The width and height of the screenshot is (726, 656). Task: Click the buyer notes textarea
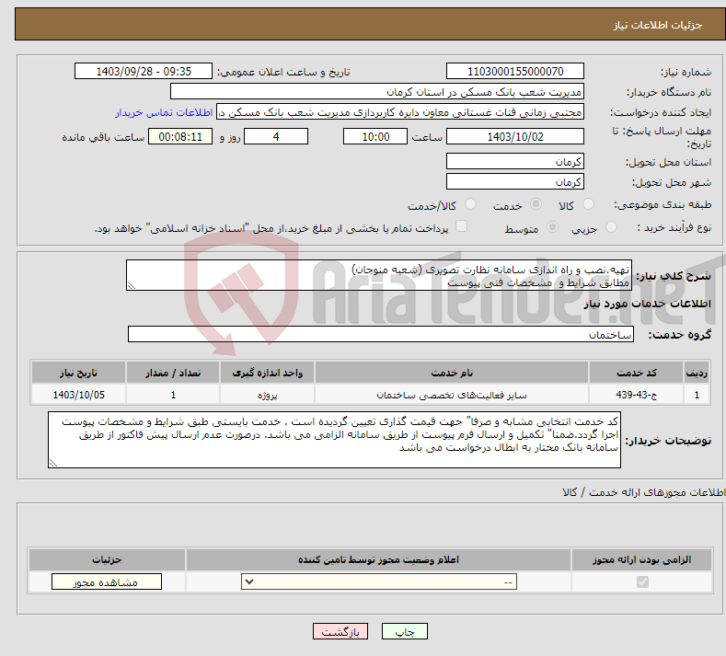point(334,440)
